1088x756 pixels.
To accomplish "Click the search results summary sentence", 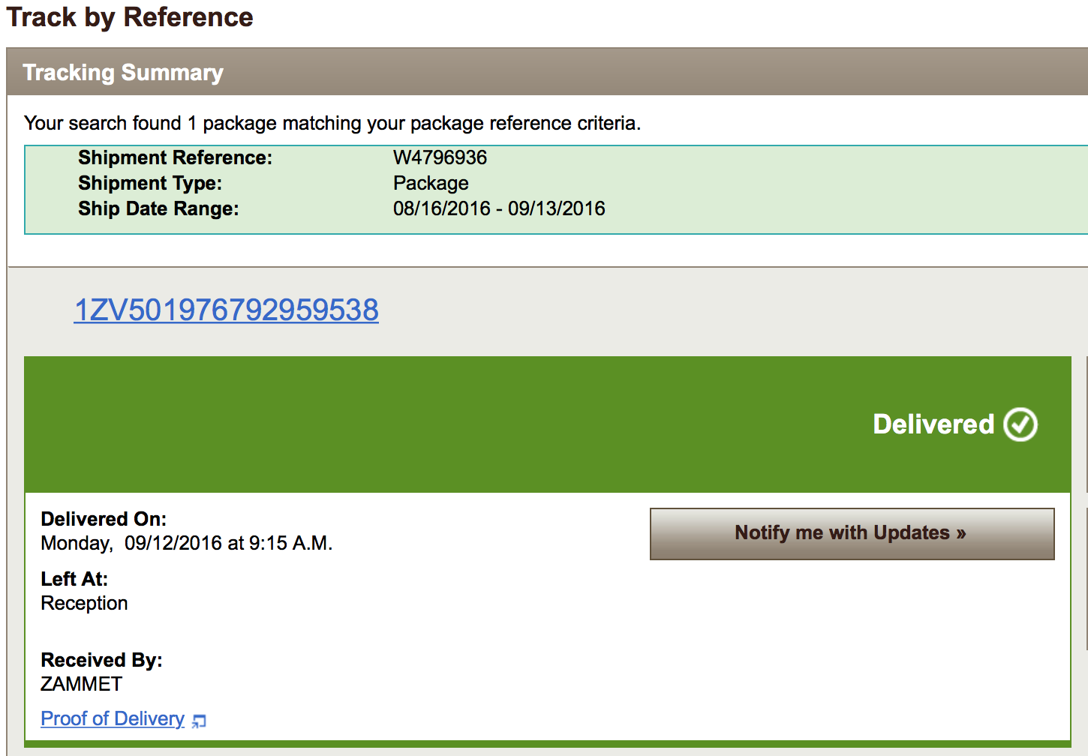I will (x=332, y=123).
